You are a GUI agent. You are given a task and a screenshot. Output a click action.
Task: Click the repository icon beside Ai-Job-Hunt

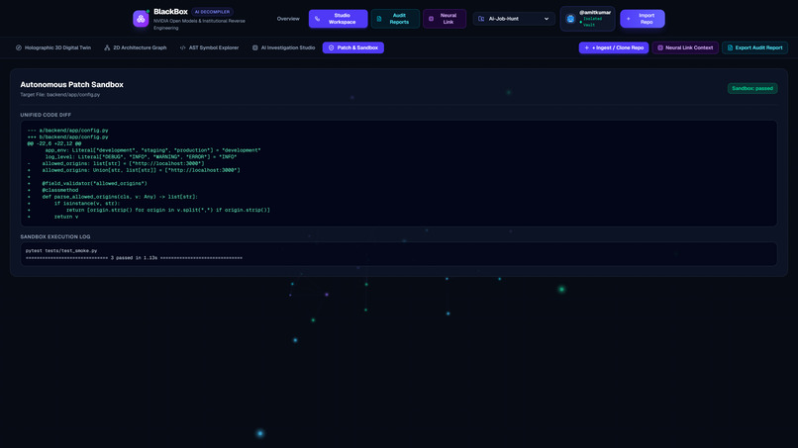click(x=481, y=19)
